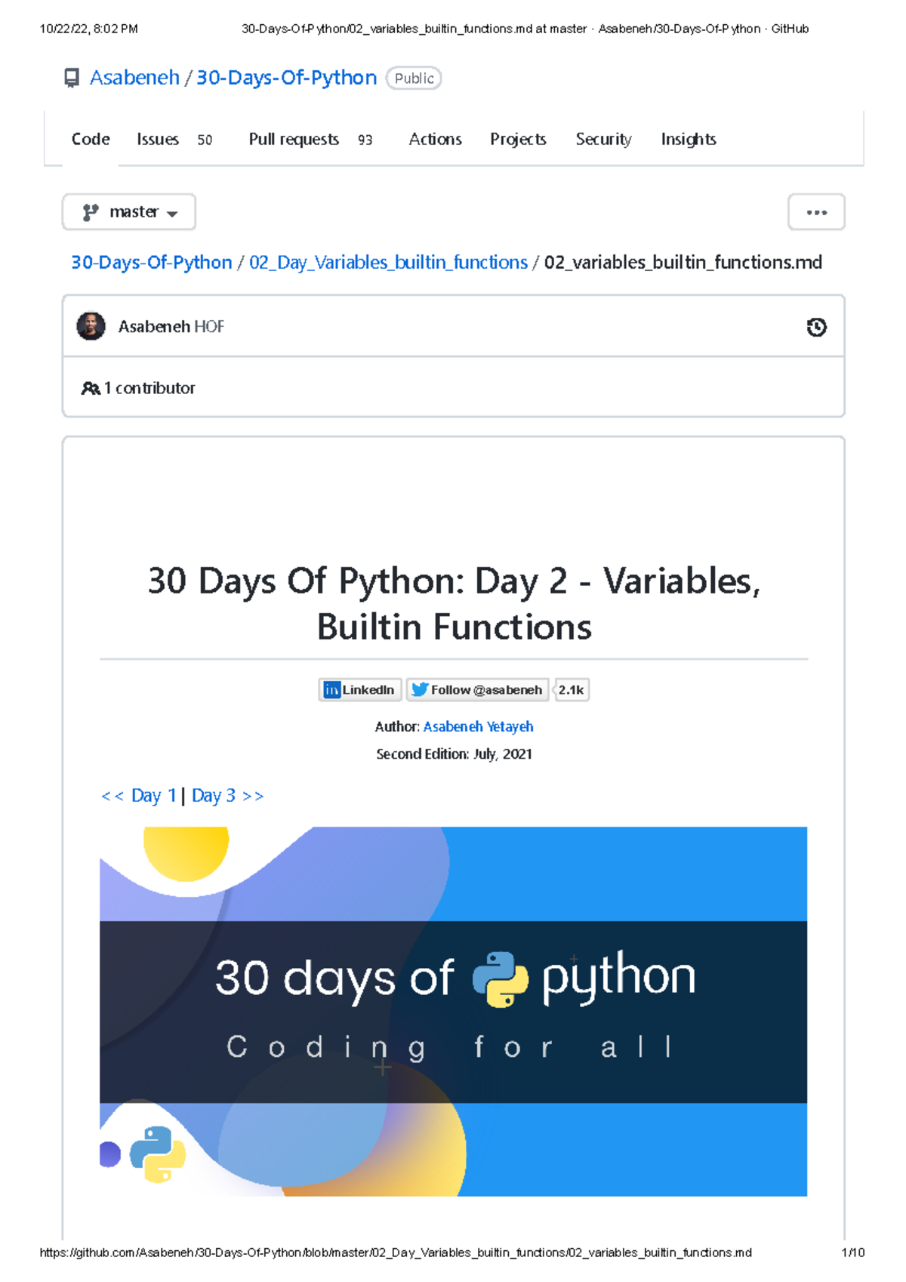
Task: Navigate to the Day 3 link
Action: 214,796
